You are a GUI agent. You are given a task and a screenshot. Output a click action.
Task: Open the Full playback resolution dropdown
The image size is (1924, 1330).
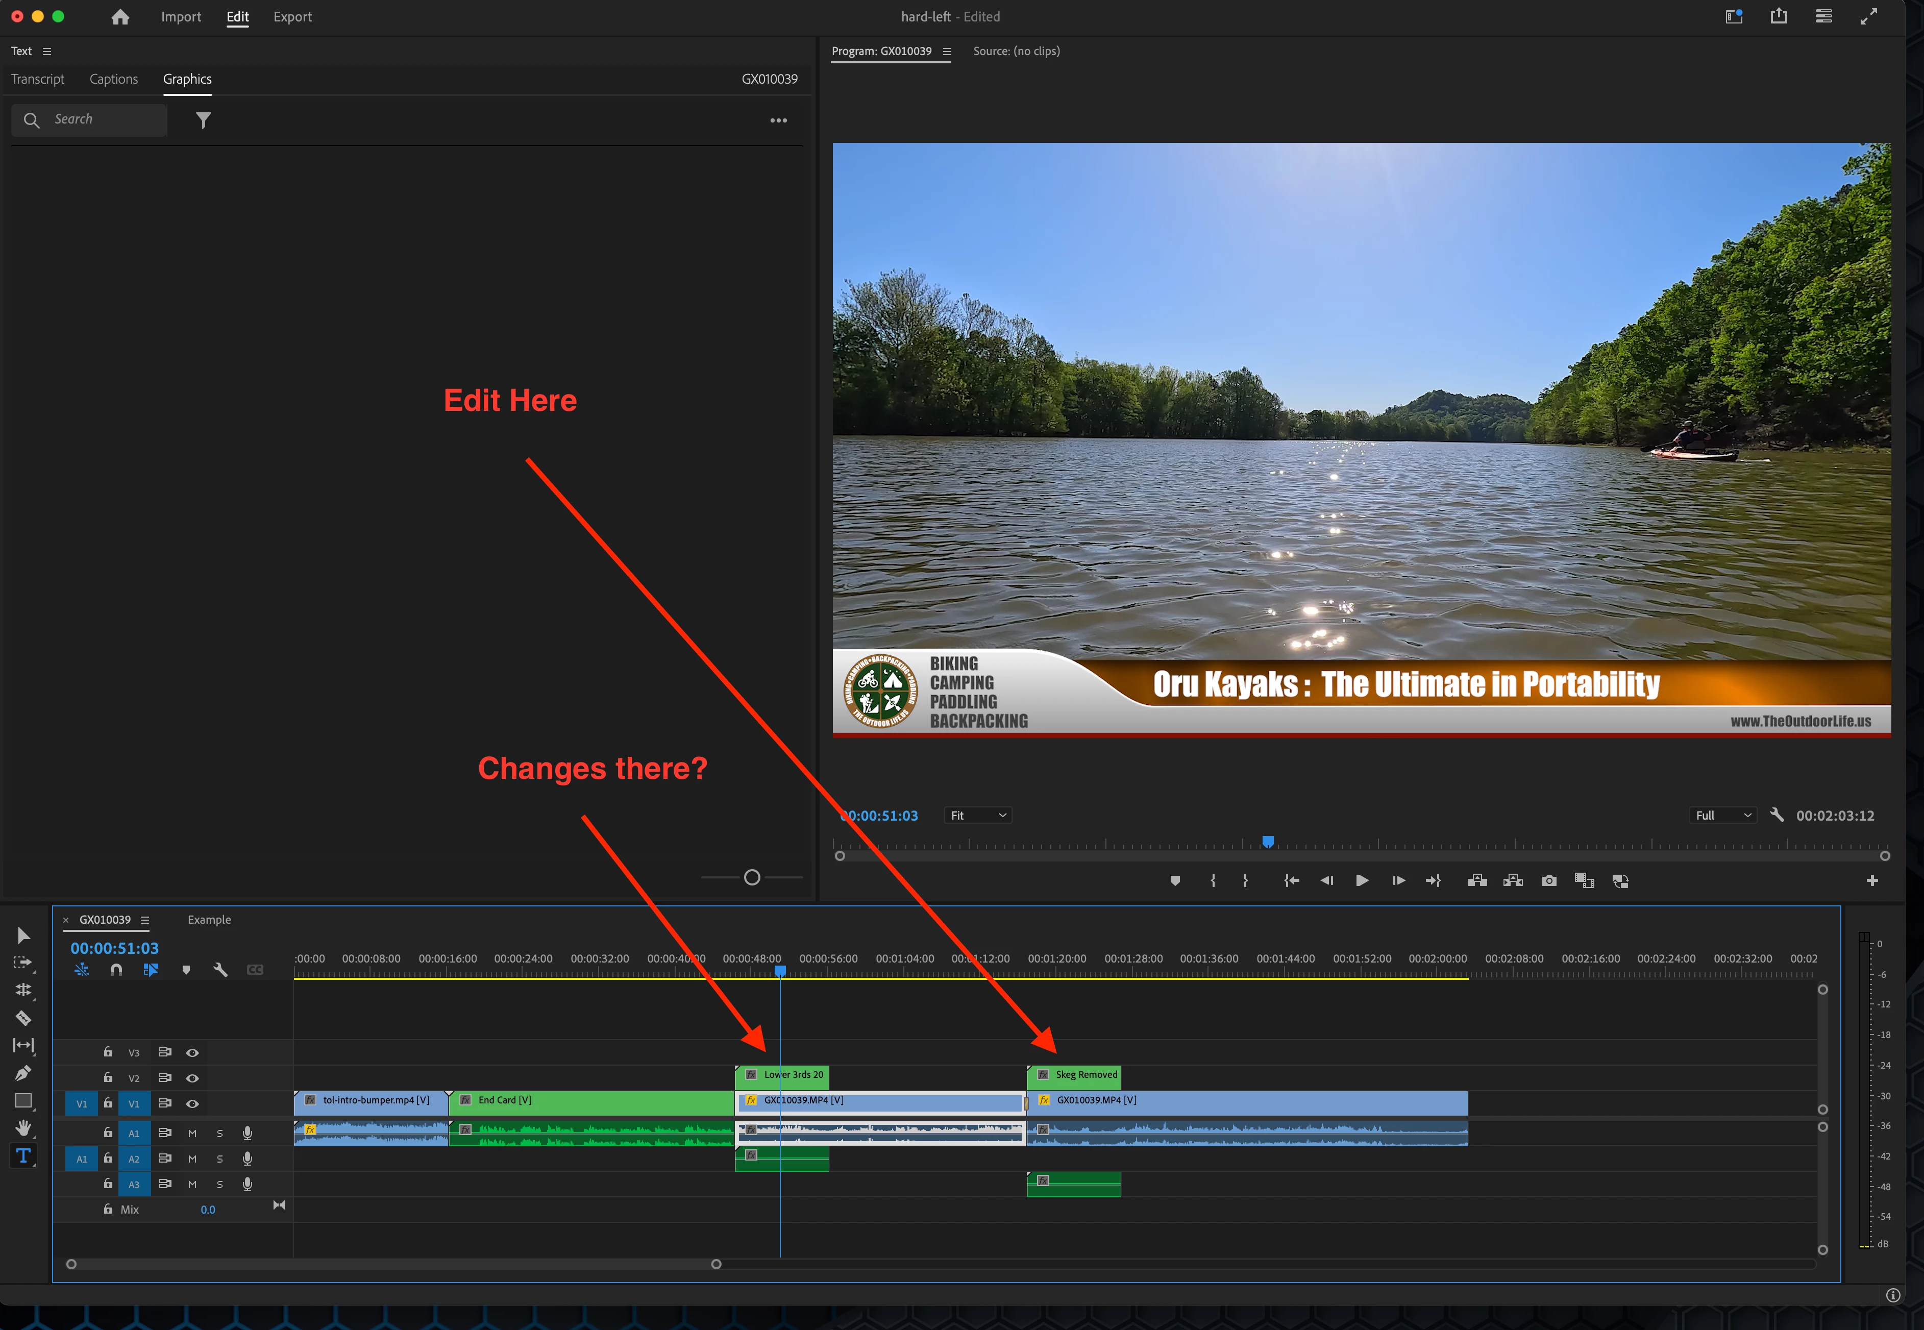coord(1722,816)
